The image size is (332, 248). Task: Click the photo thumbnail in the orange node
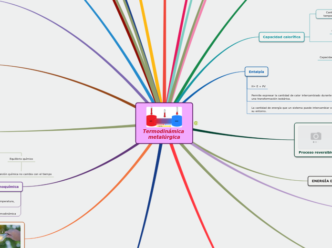(10, 237)
